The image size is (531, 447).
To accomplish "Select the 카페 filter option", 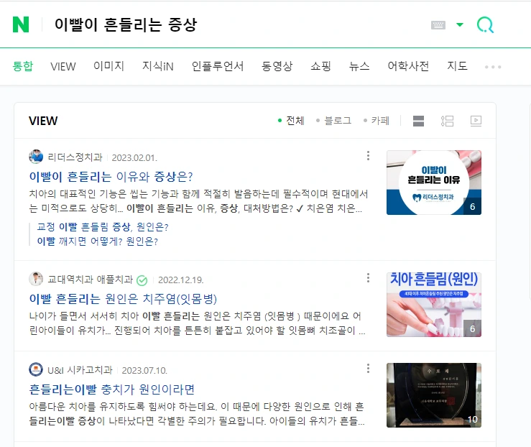I will click(x=377, y=121).
